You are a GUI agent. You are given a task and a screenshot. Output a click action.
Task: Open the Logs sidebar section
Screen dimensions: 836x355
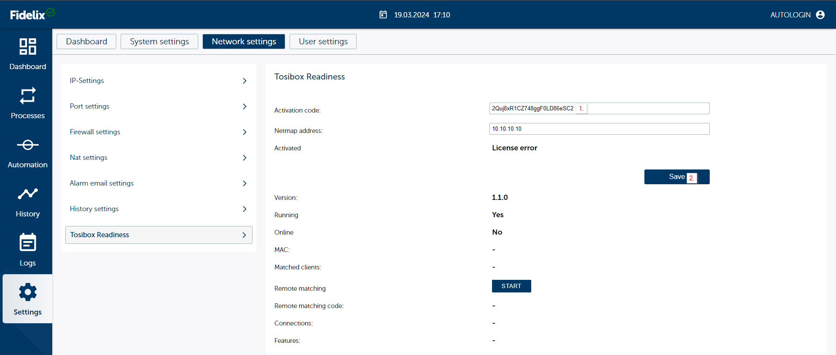(27, 250)
